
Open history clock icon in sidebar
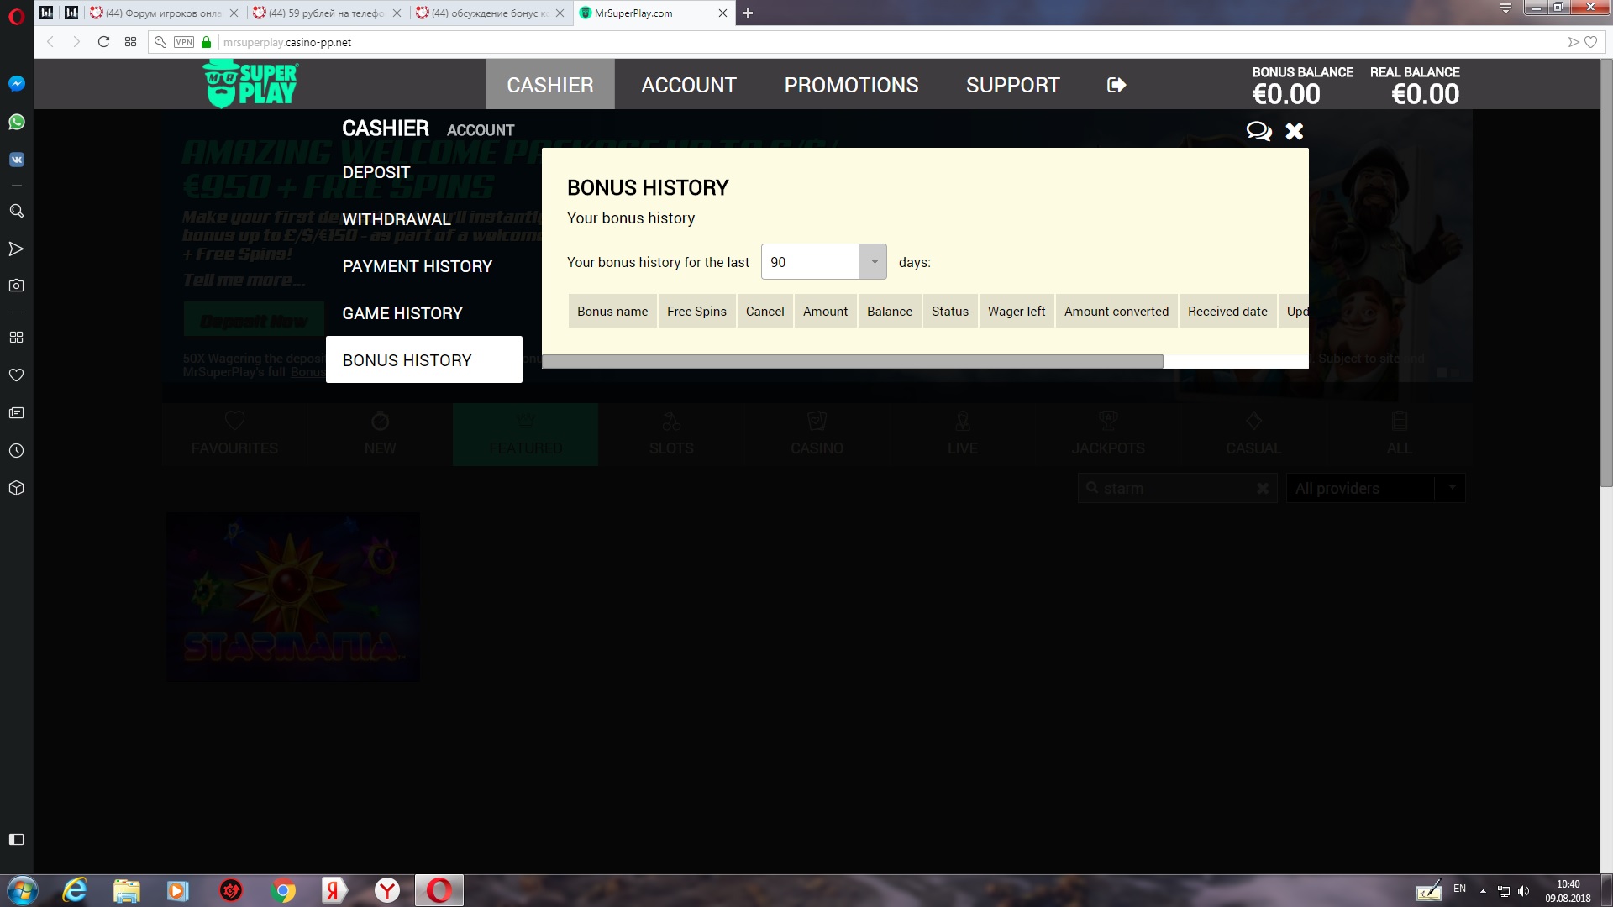coord(16,451)
